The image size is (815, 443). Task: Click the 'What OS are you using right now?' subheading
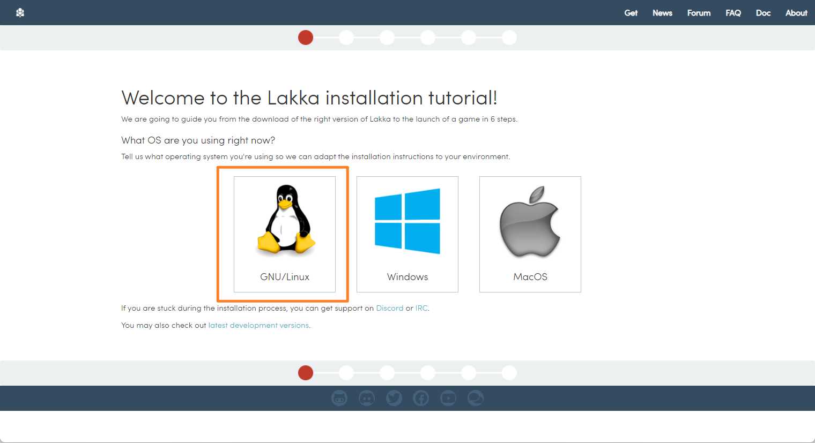[x=198, y=140]
